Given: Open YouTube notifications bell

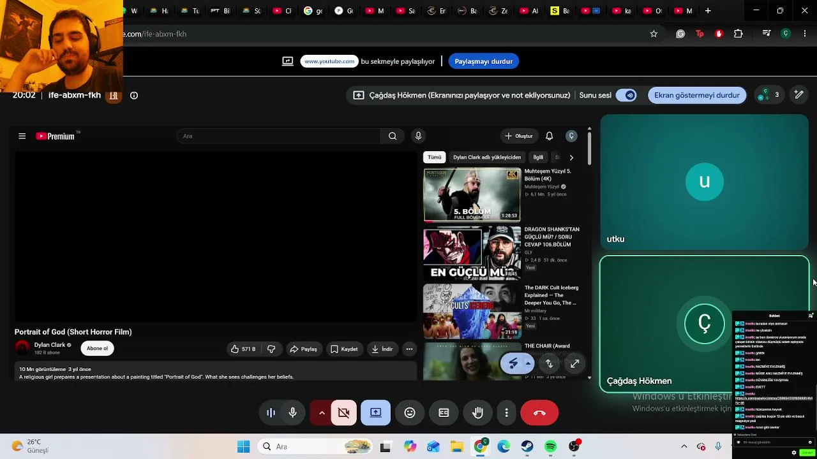Looking at the screenshot, I should pos(549,136).
